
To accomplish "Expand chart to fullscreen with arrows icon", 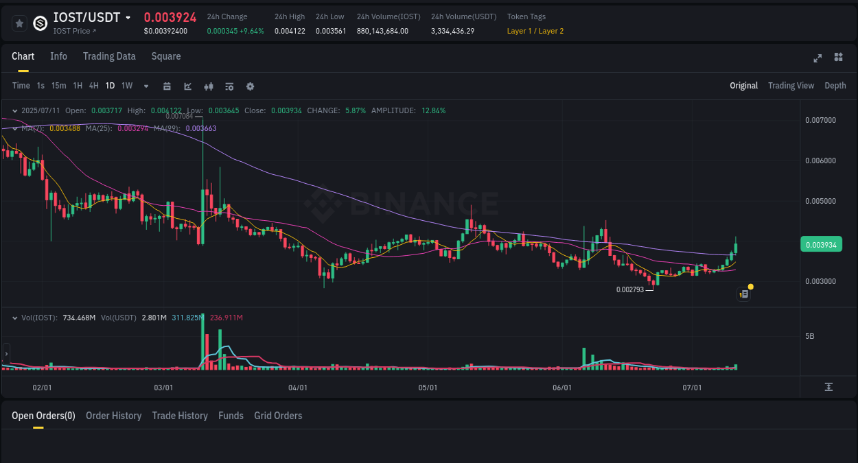I will [x=818, y=58].
